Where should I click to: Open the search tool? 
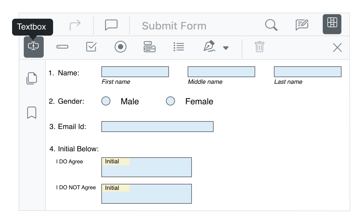[x=271, y=25]
